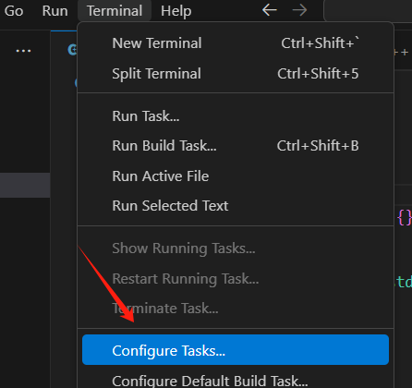Open the sidebar ellipsis more actions
Image resolution: width=412 pixels, height=388 pixels.
pyautogui.click(x=23, y=51)
